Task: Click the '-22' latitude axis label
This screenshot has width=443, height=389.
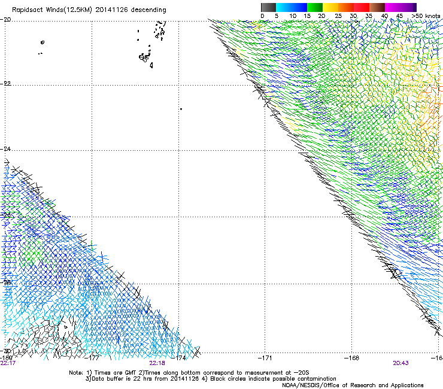Action: coord(5,84)
